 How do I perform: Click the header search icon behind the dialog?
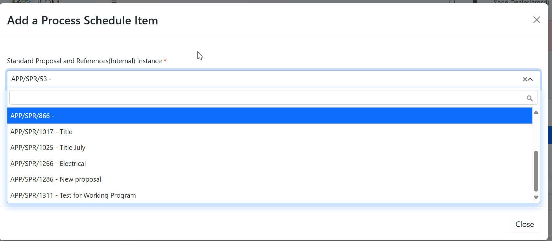pos(452,2)
